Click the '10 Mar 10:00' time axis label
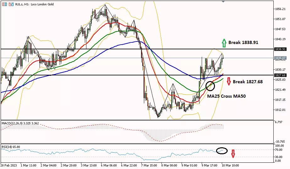Viewport: 290px width, 169px height. [230, 165]
